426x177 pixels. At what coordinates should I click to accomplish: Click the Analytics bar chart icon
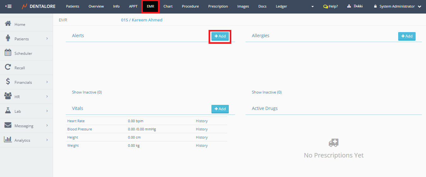coord(8,140)
